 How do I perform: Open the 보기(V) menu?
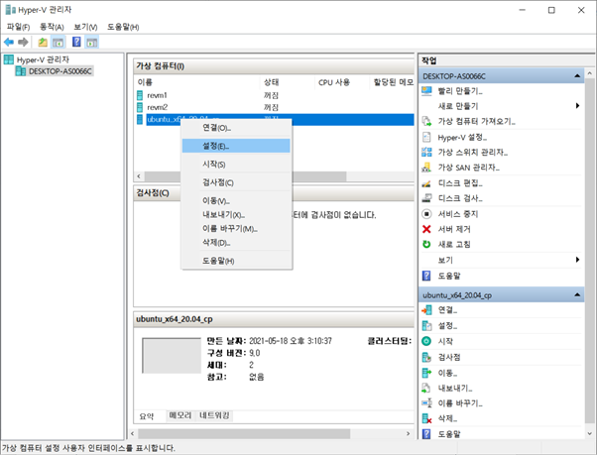click(x=85, y=27)
